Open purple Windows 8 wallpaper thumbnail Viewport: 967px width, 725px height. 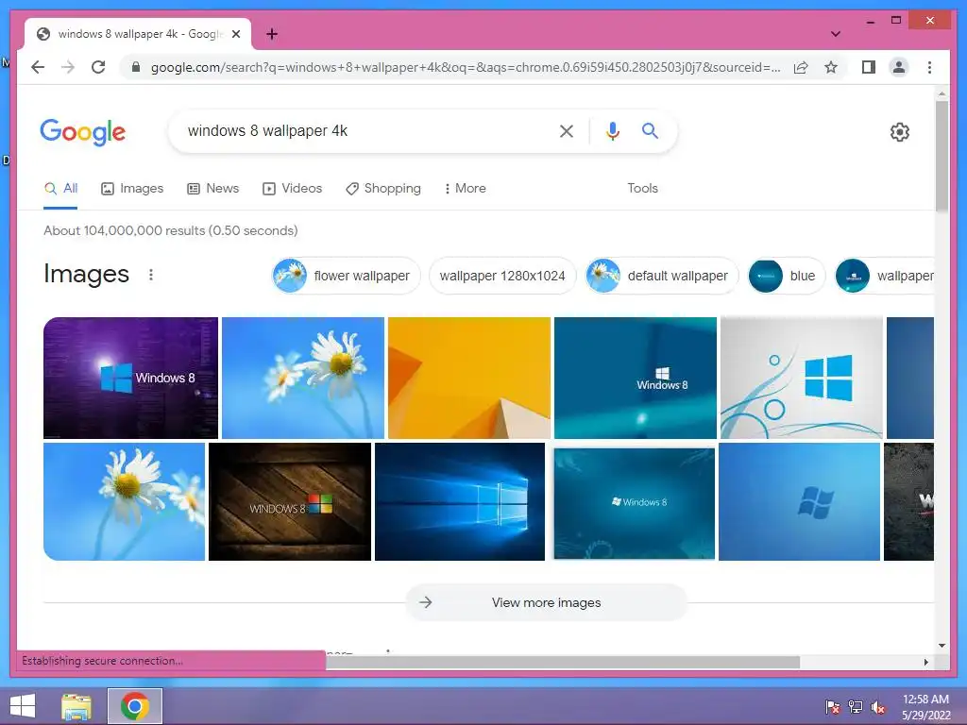130,378
